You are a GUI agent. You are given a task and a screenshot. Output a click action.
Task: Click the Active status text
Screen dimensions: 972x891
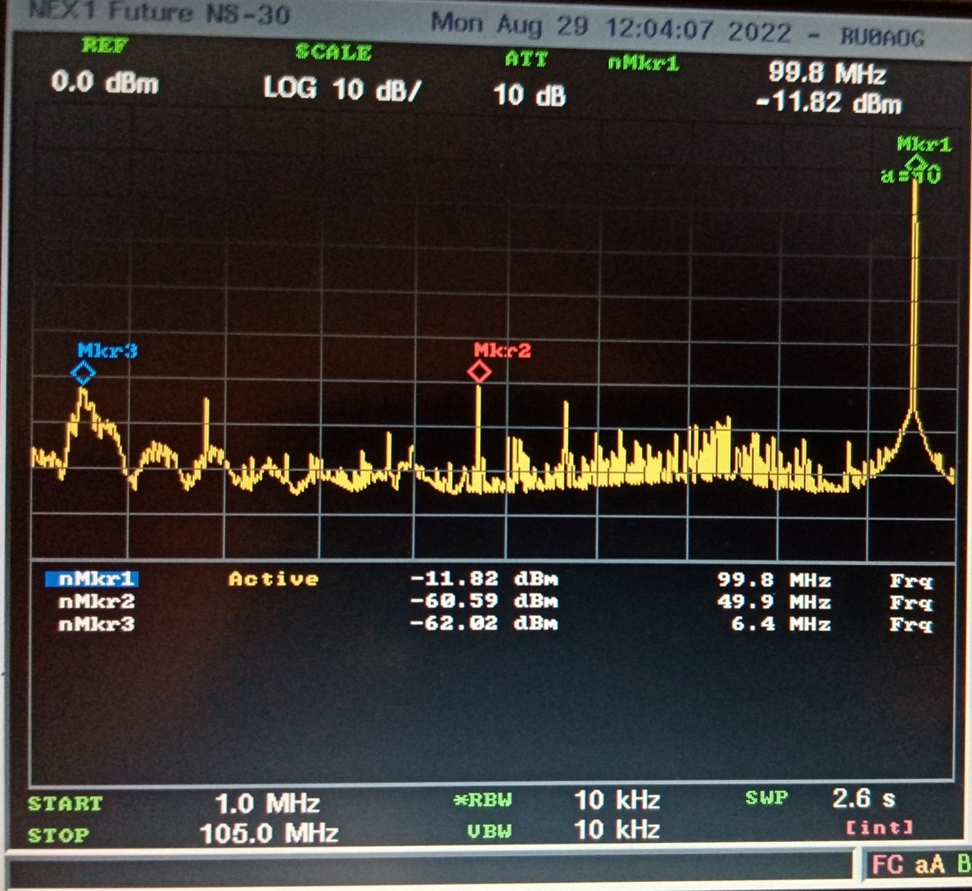tap(273, 579)
